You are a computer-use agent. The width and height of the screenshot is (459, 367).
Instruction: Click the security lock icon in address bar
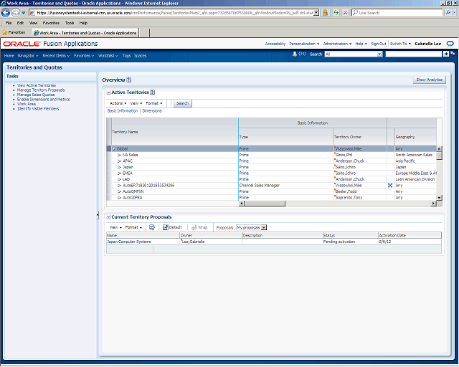(325, 13)
